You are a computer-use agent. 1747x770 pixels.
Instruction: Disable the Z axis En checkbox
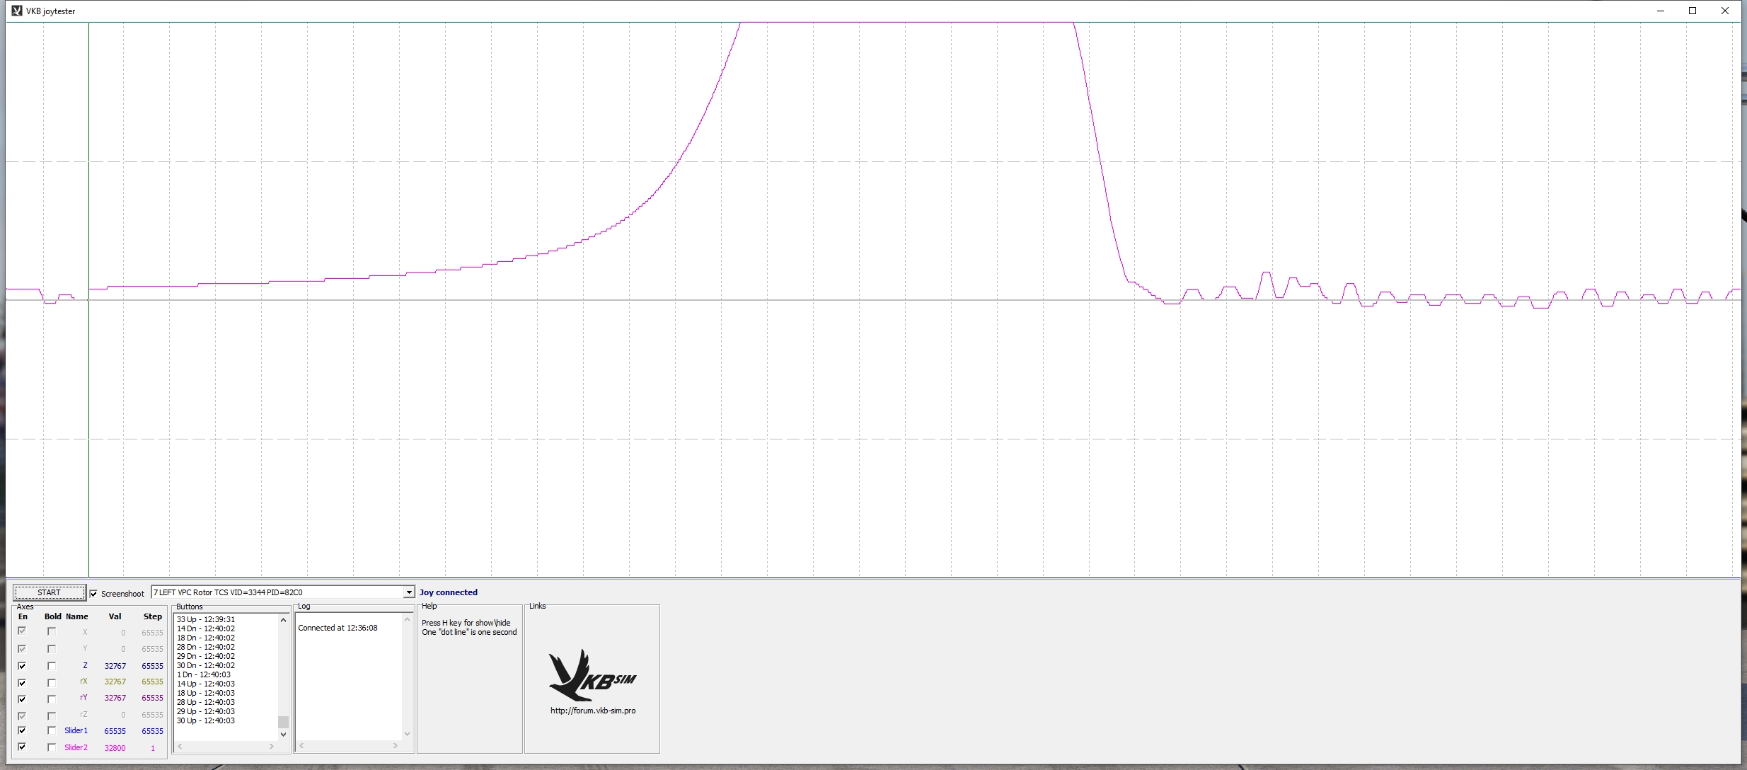pyautogui.click(x=22, y=666)
